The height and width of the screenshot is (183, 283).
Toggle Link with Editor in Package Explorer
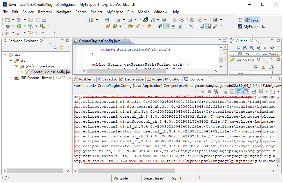(x=61, y=48)
